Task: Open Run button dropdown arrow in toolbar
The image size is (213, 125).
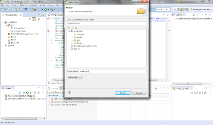Action: pos(49,10)
